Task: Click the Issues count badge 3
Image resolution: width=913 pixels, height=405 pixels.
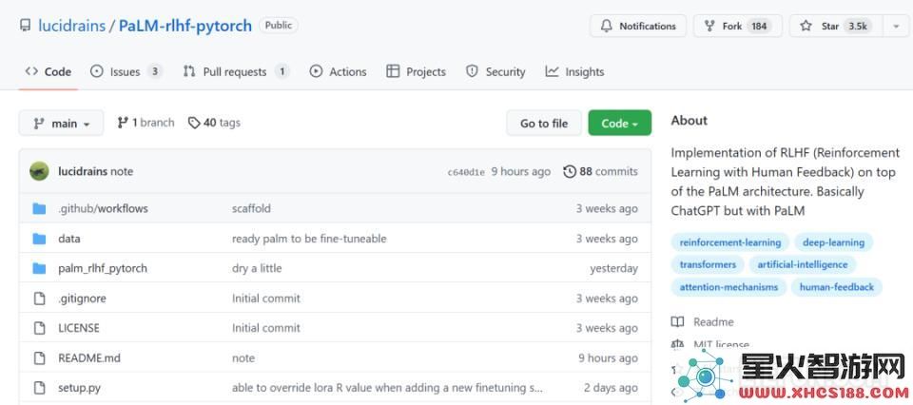Action: pyautogui.click(x=154, y=71)
